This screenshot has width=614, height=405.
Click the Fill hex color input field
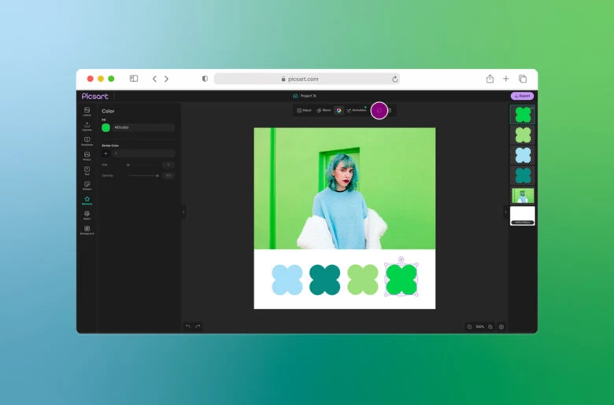[x=143, y=127]
